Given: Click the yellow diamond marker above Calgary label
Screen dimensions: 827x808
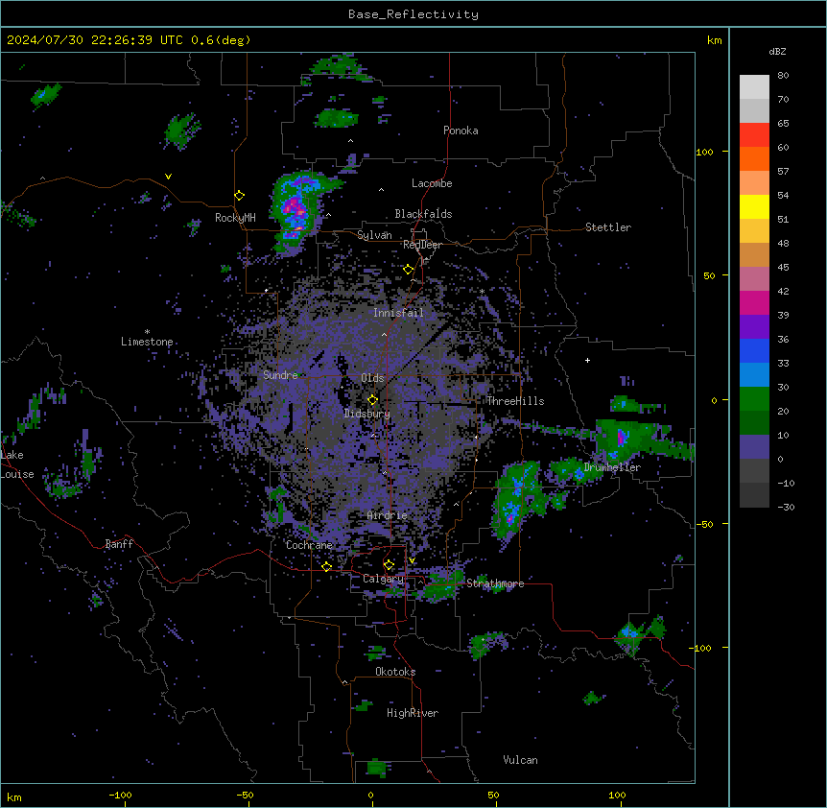Looking at the screenshot, I should tap(389, 565).
